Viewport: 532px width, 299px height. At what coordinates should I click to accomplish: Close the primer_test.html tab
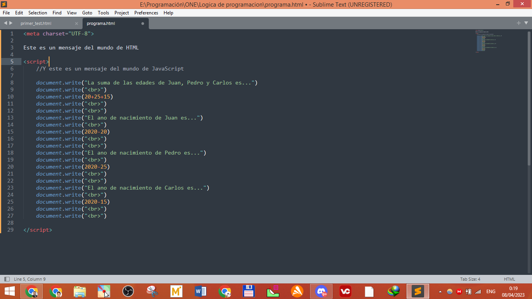[x=76, y=23]
